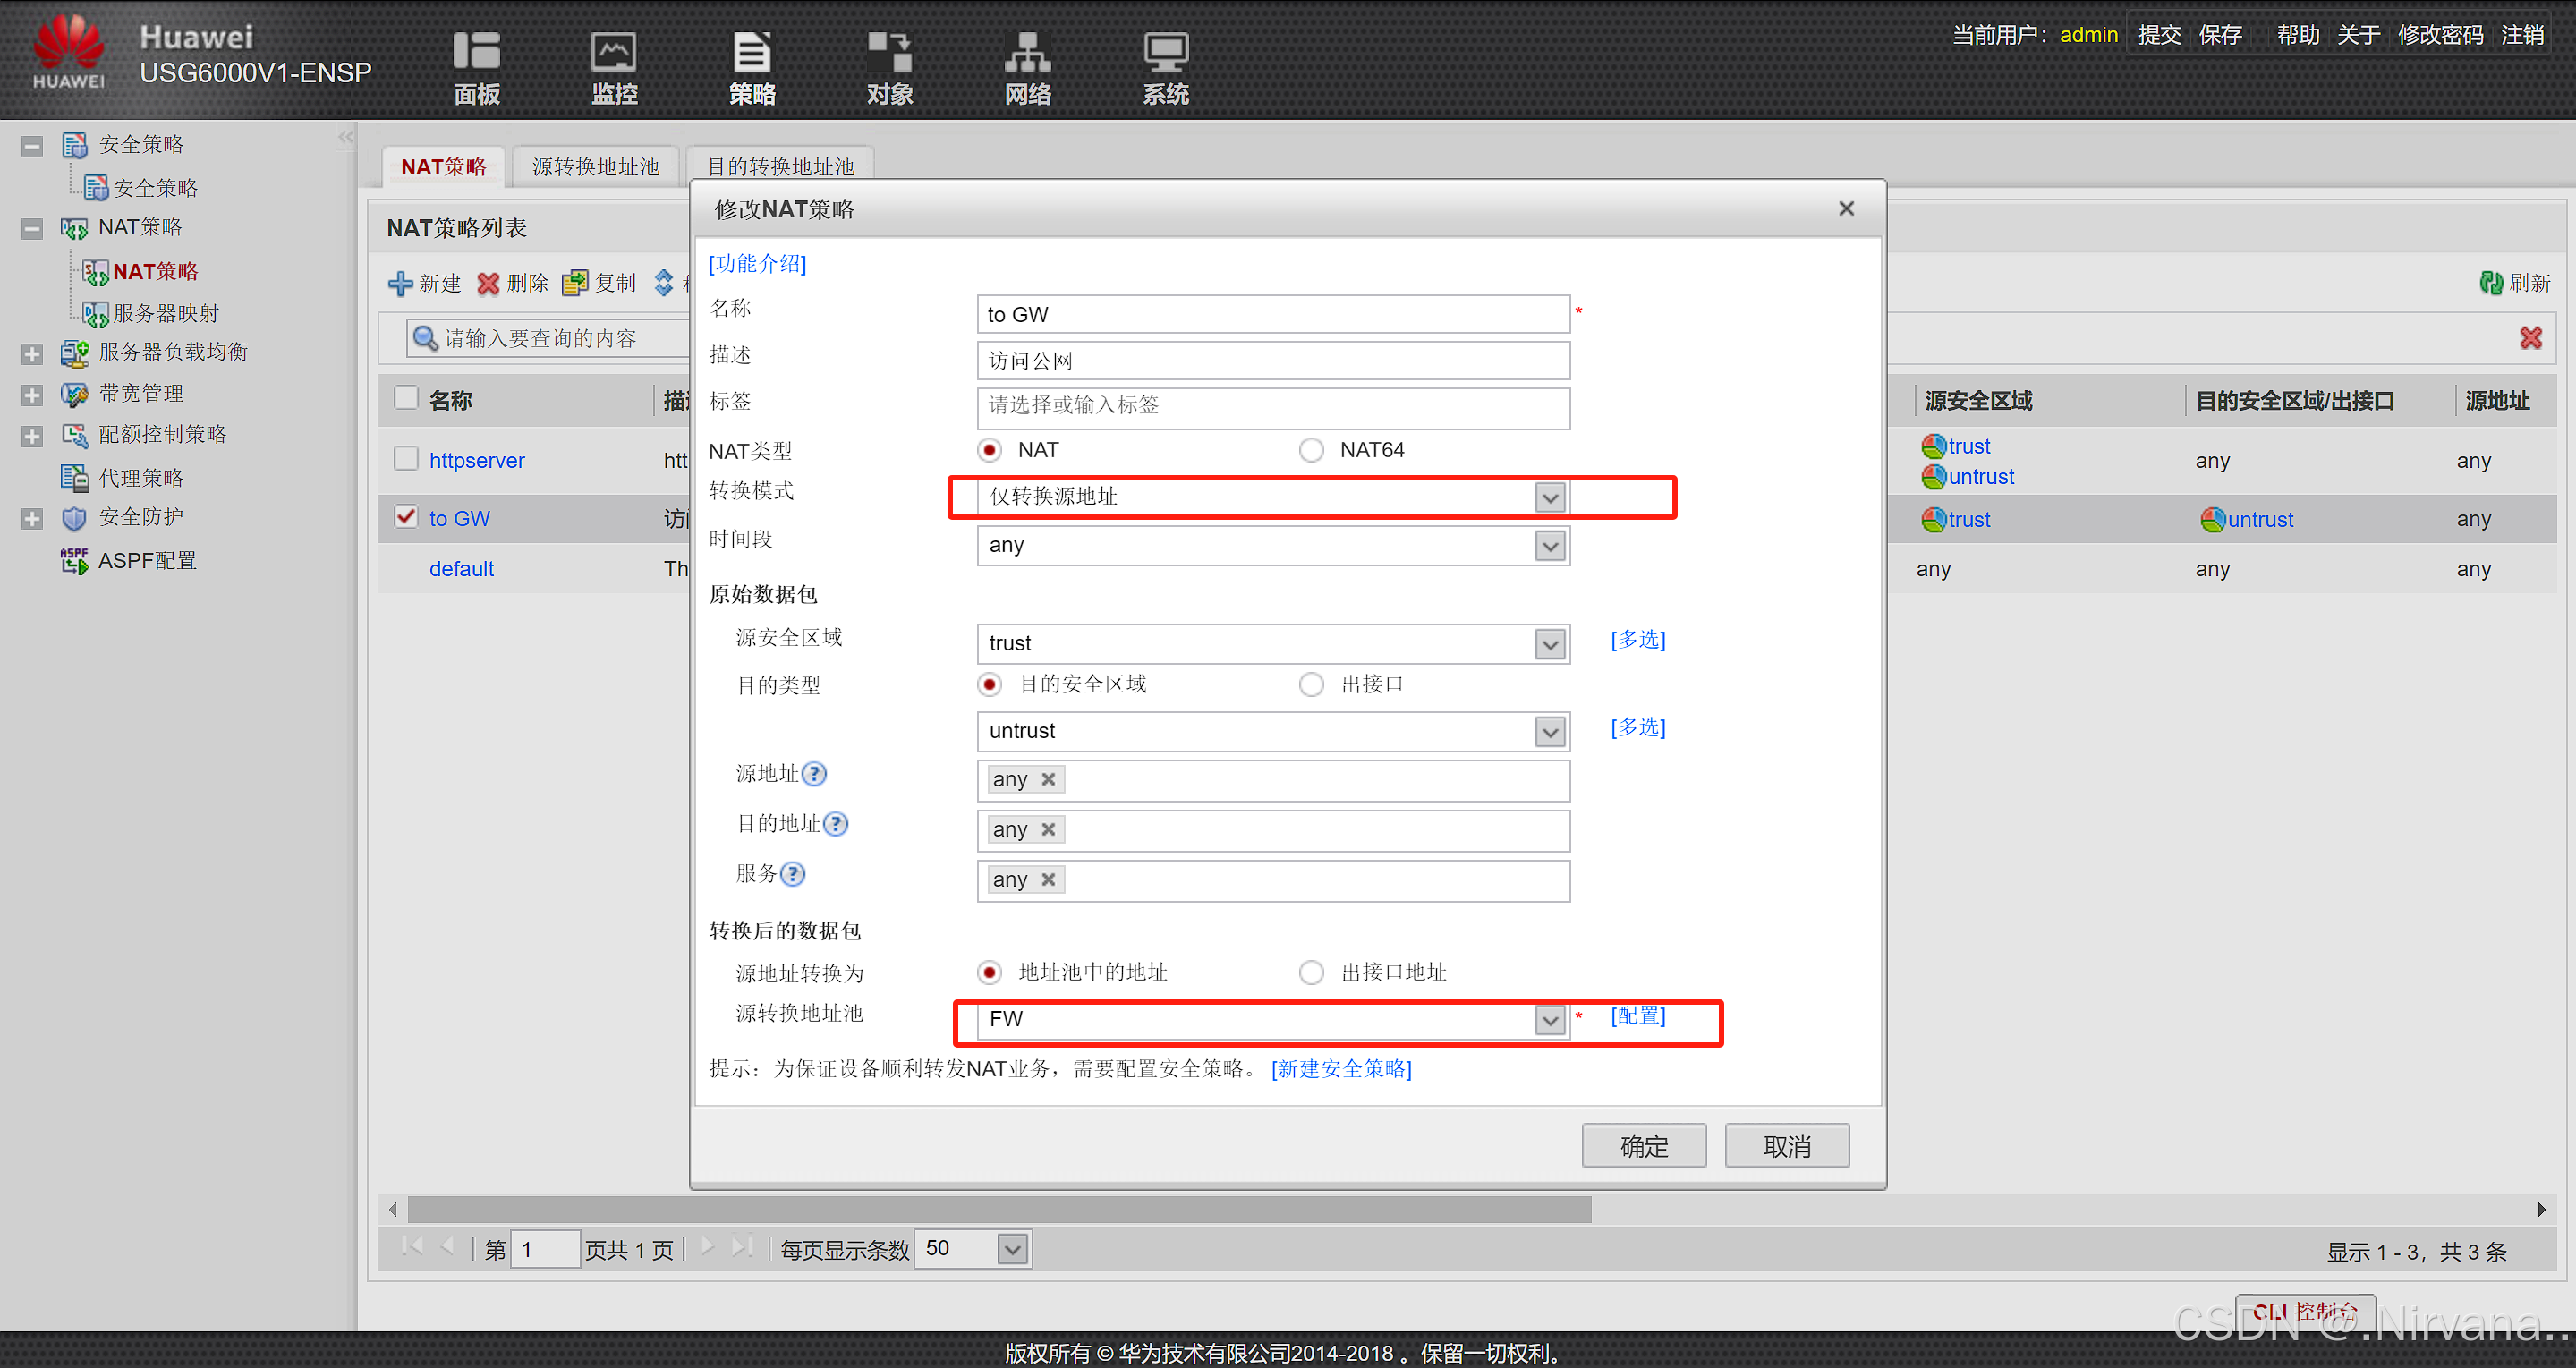Collapse the 安全策略 tree node
Image resolution: width=2576 pixels, height=1368 pixels.
pos(32,146)
